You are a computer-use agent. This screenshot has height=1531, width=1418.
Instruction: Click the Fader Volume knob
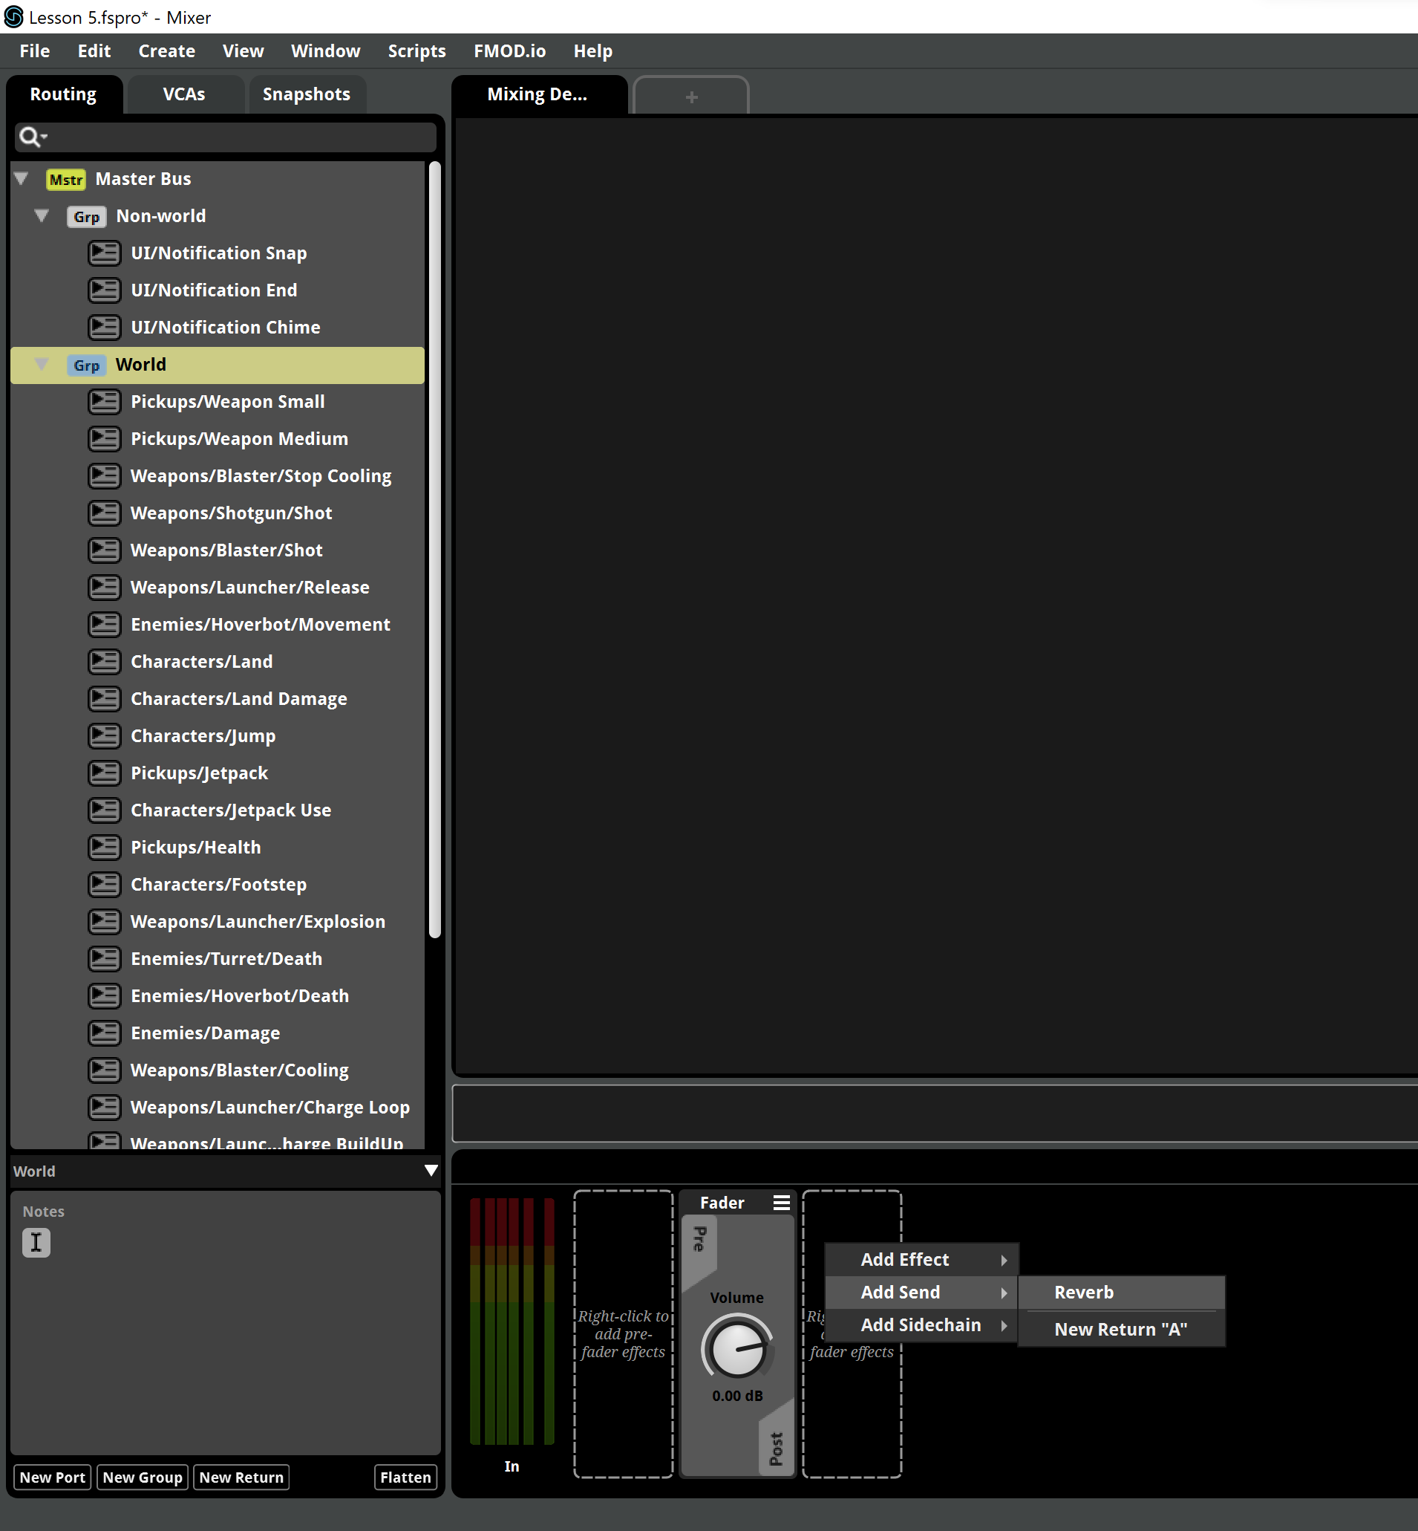[737, 1348]
